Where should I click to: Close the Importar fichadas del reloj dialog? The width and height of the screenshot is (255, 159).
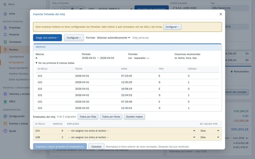tap(221, 14)
